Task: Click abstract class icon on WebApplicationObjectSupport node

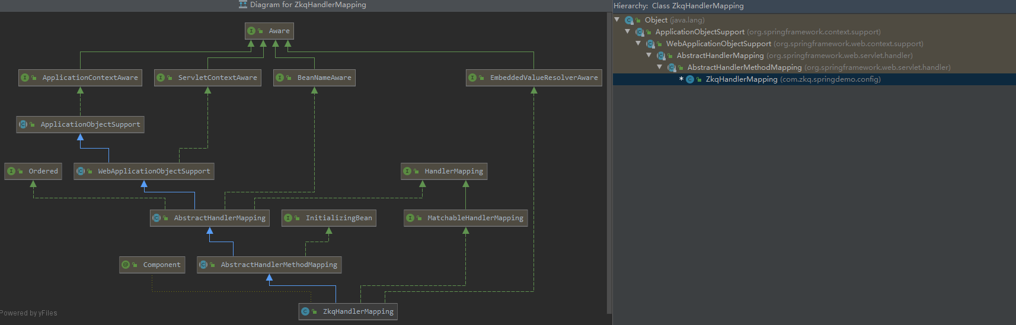Action: point(81,171)
